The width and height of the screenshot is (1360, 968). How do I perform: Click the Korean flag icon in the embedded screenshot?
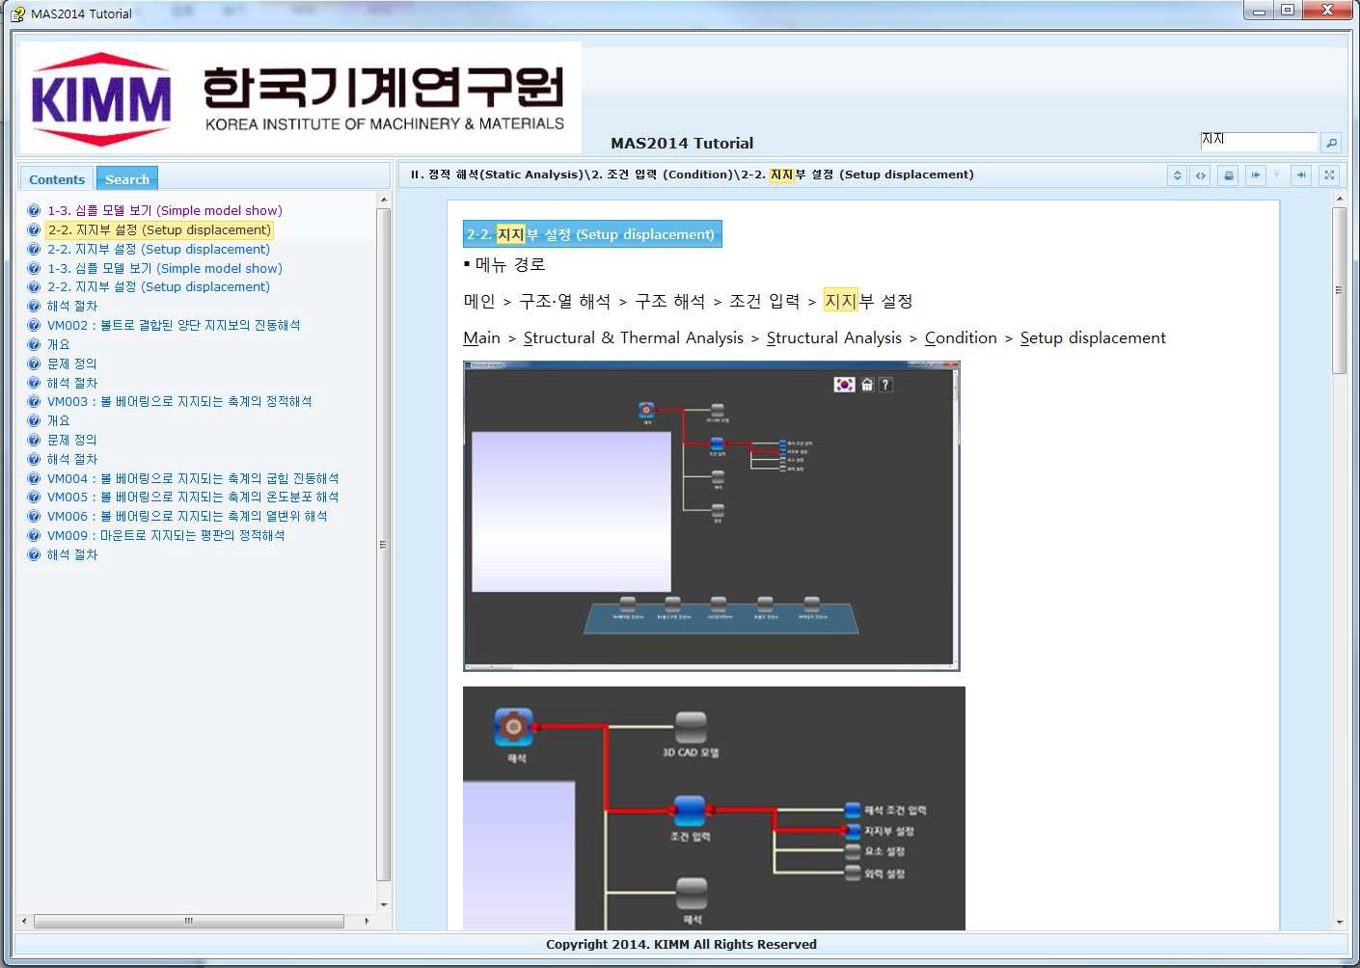(x=844, y=384)
